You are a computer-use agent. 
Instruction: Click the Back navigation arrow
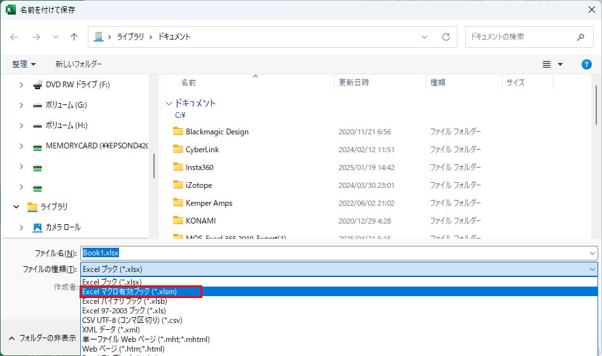[14, 37]
